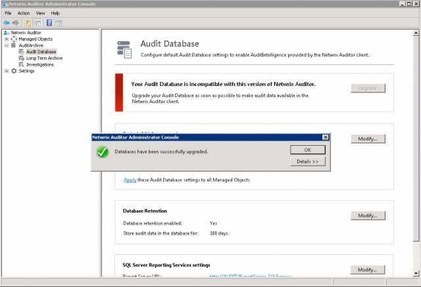Click 'Databases have been successfully upgraded.' message
Viewport: 421px width, 287px height.
coord(161,152)
